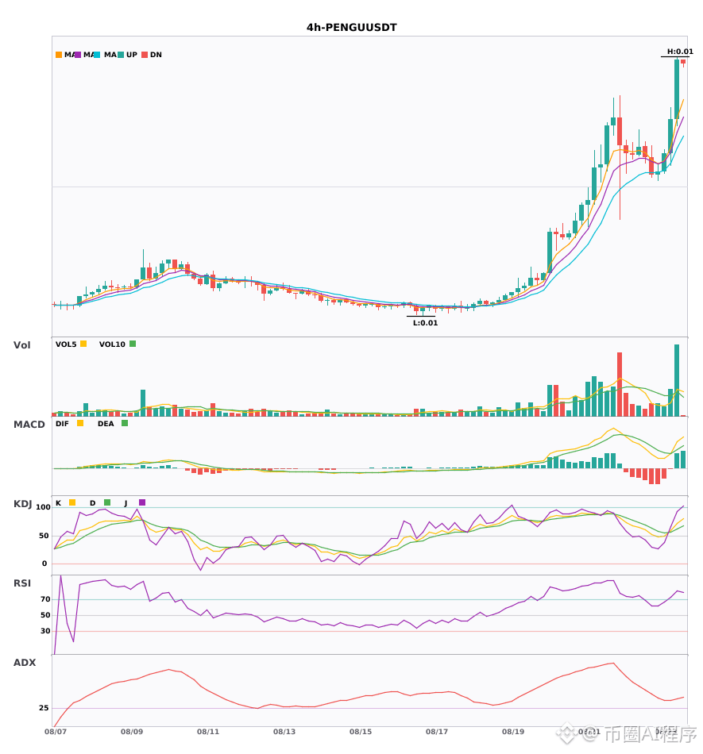This screenshot has height=754, width=703.
Task: Click the 08/07 date axis label
Action: tap(56, 732)
